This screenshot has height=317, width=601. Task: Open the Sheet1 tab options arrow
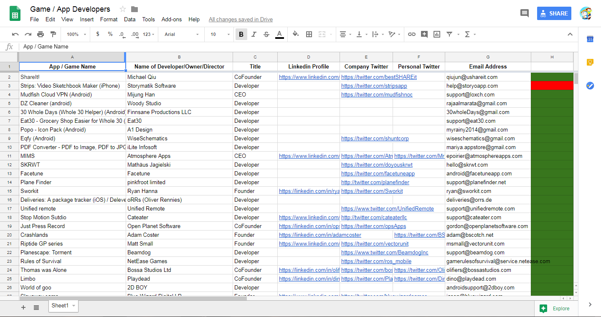tap(74, 306)
